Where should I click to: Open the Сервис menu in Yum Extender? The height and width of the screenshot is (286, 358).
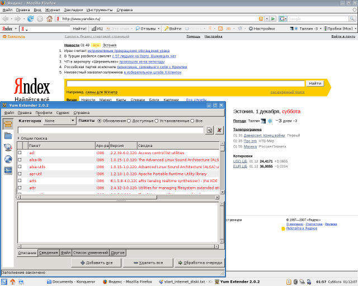coord(63,113)
